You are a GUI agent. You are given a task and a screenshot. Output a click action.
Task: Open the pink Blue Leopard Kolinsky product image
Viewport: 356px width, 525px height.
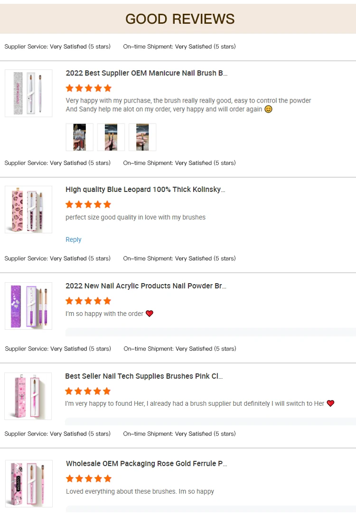click(28, 210)
